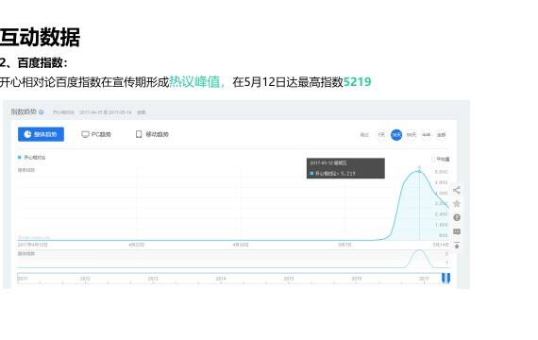Screen dimensions: 538x340
Task: Click the 互动数据 heading
Action: 40,37
